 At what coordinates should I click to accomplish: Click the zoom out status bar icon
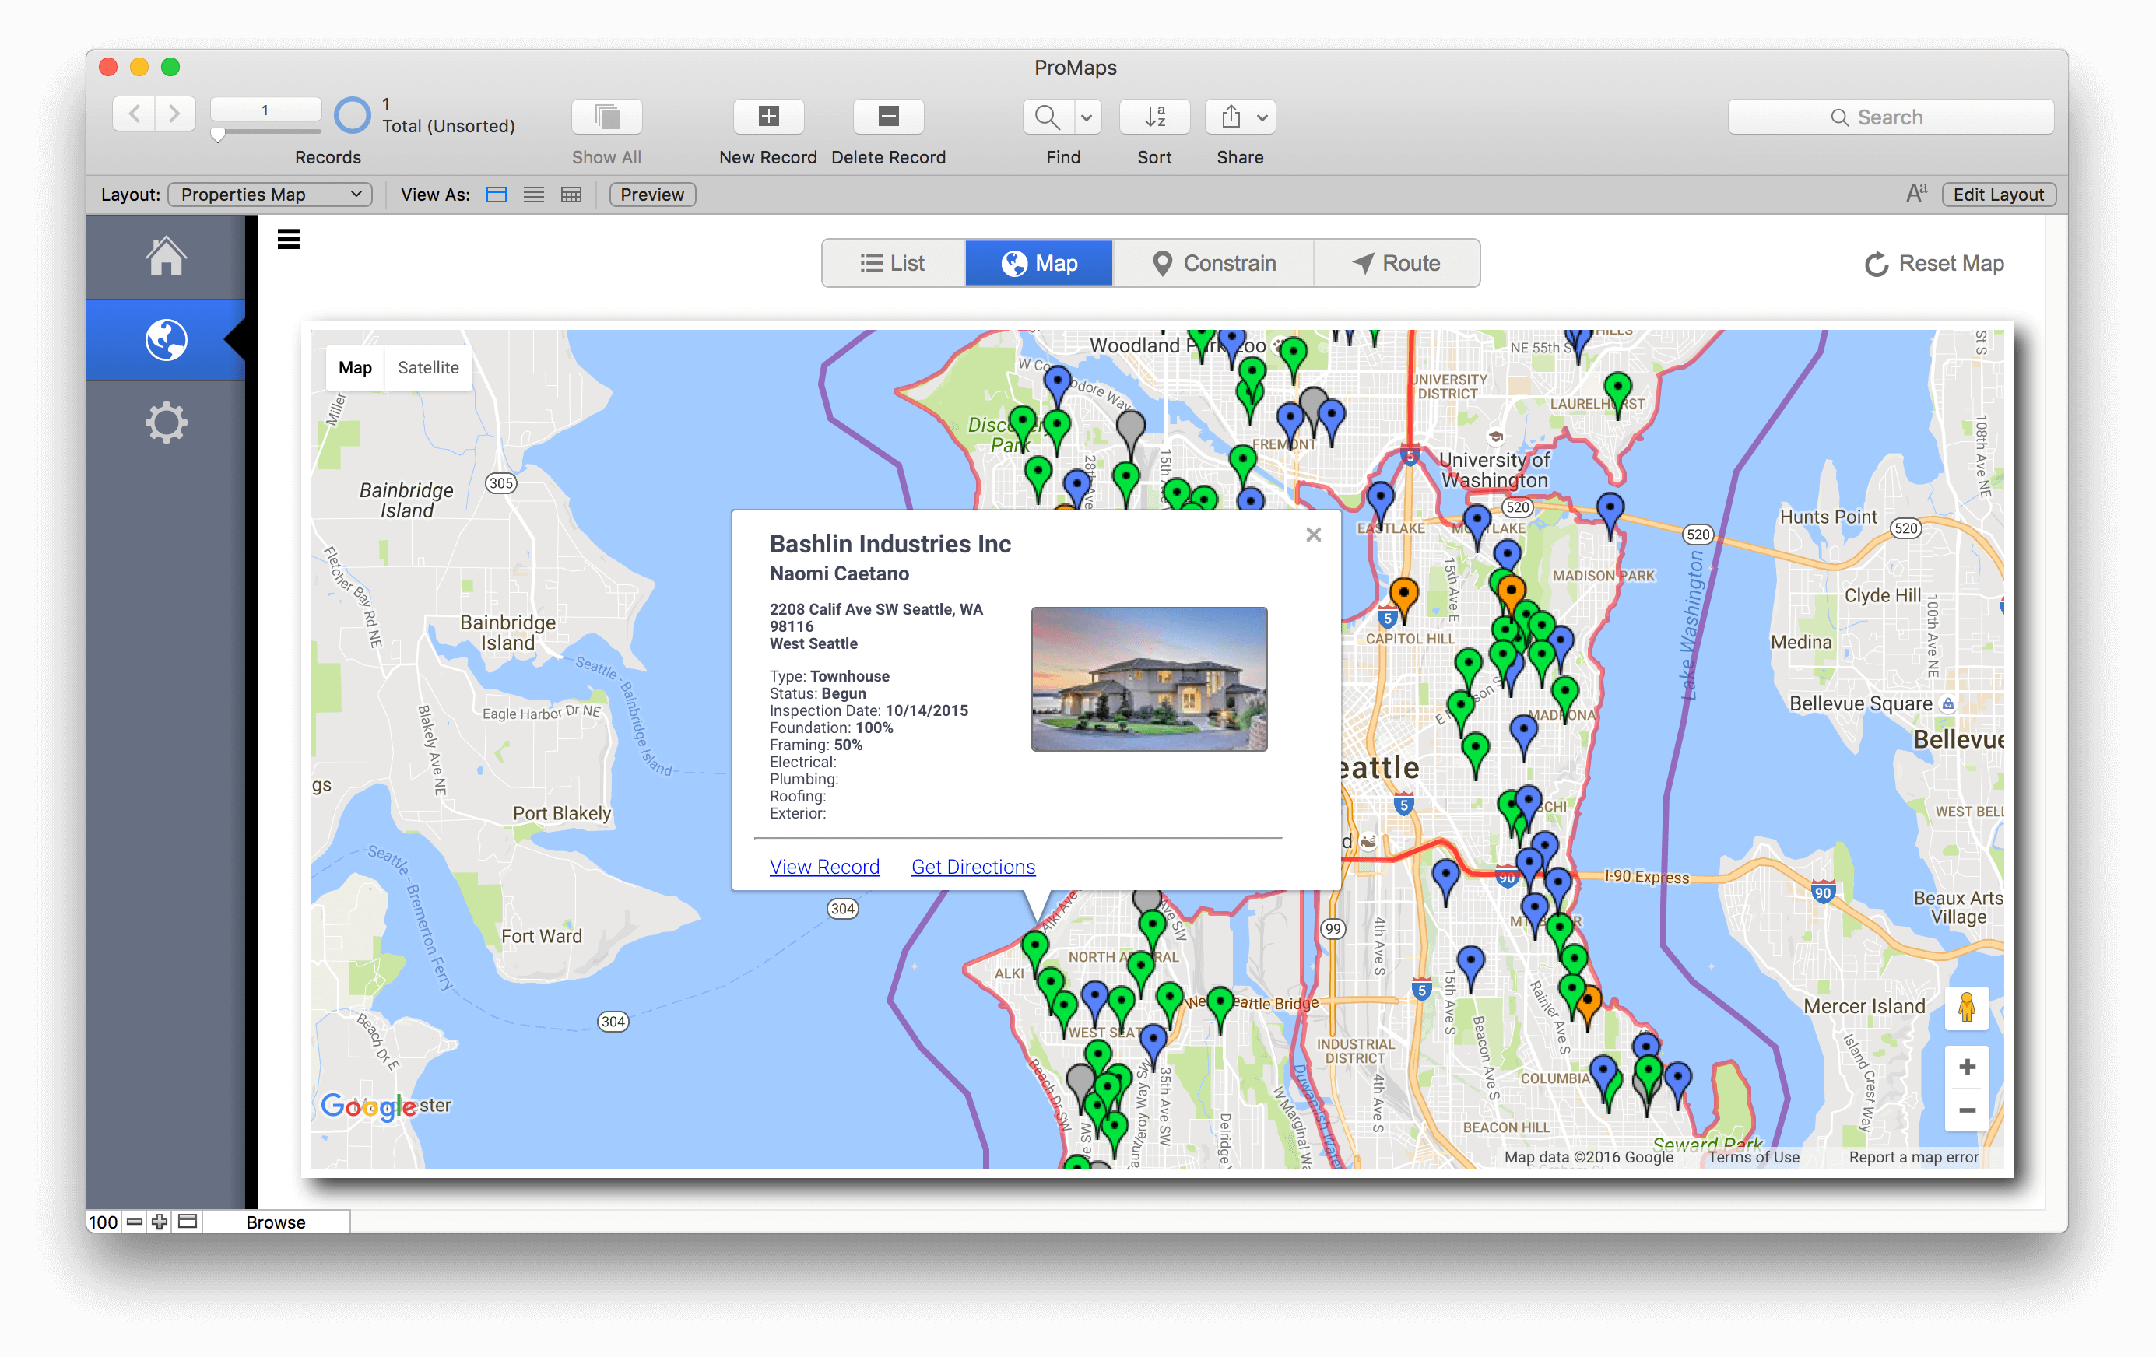(x=135, y=1222)
